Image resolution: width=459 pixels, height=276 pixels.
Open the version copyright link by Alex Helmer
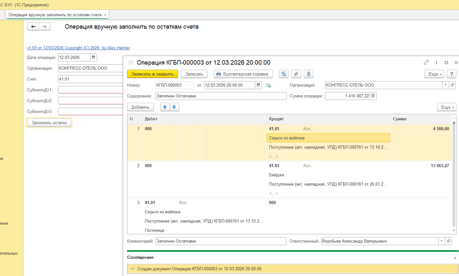pos(79,48)
